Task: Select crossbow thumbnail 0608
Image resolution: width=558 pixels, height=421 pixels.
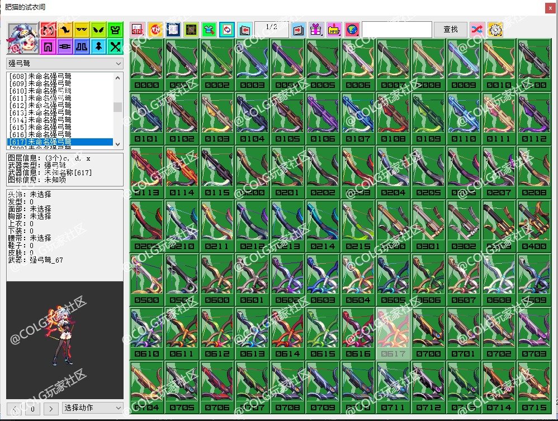Action: [x=499, y=280]
